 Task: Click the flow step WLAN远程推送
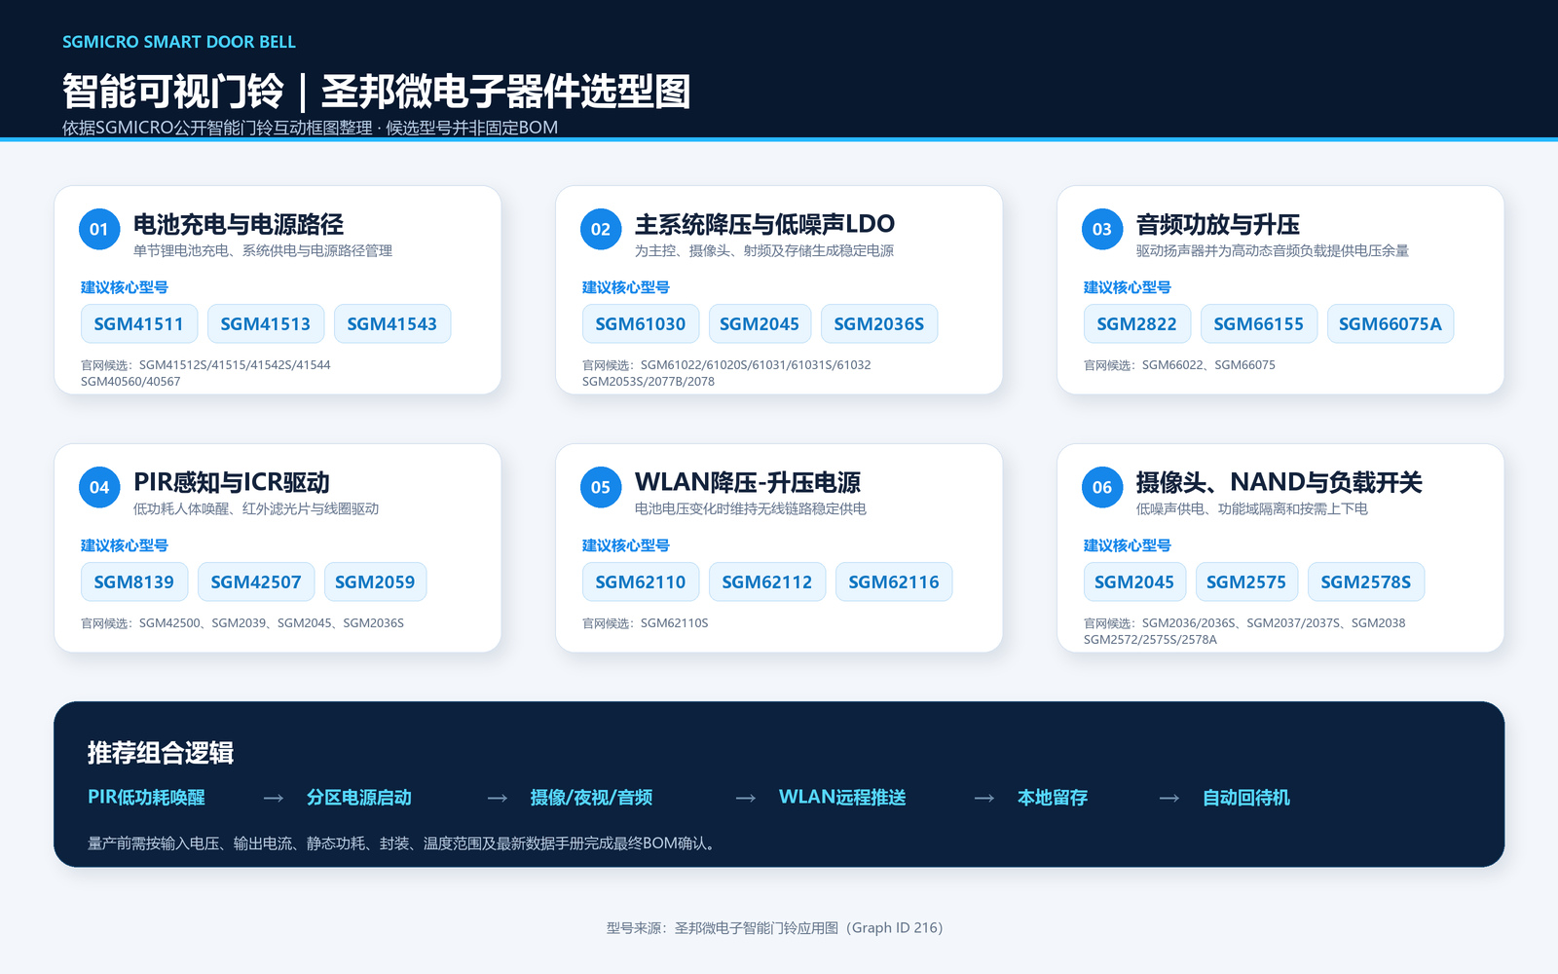tap(842, 798)
